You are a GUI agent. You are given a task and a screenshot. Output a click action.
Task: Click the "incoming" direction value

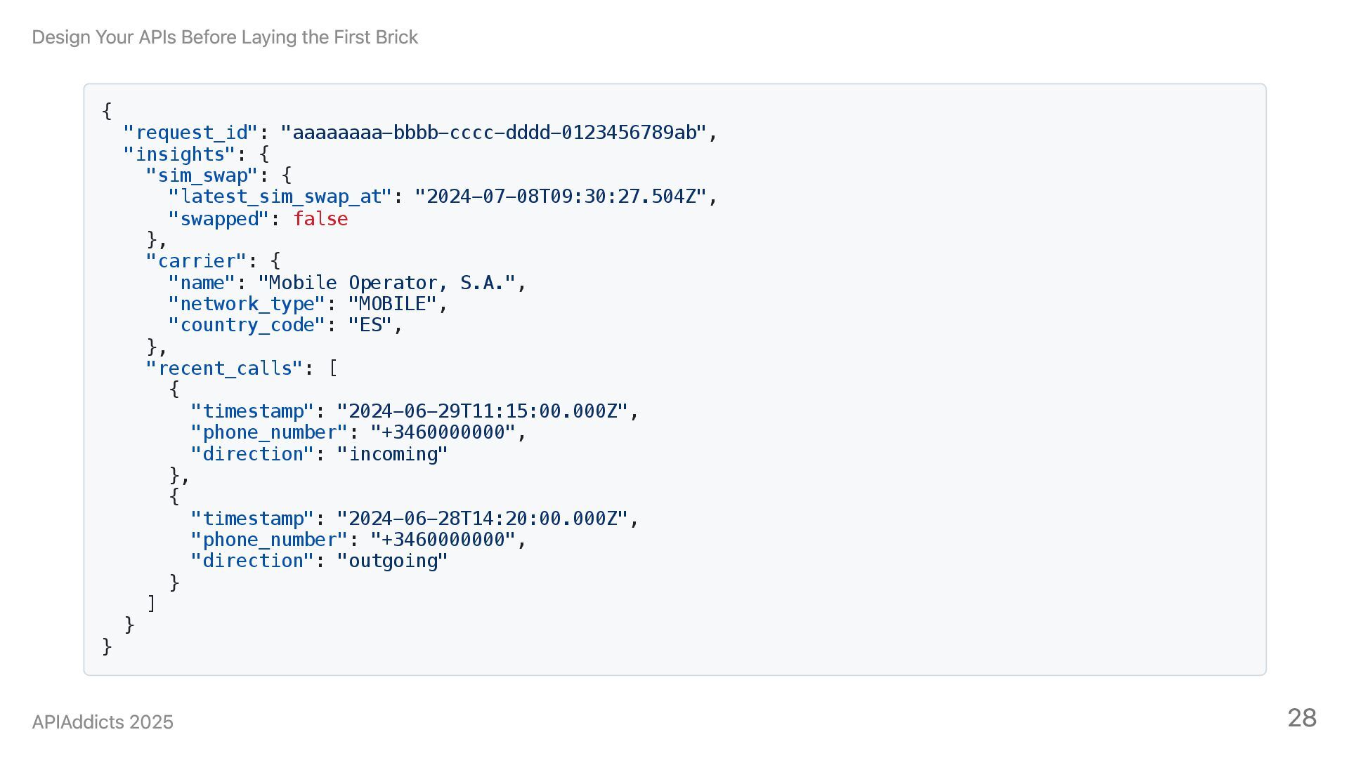pos(393,454)
